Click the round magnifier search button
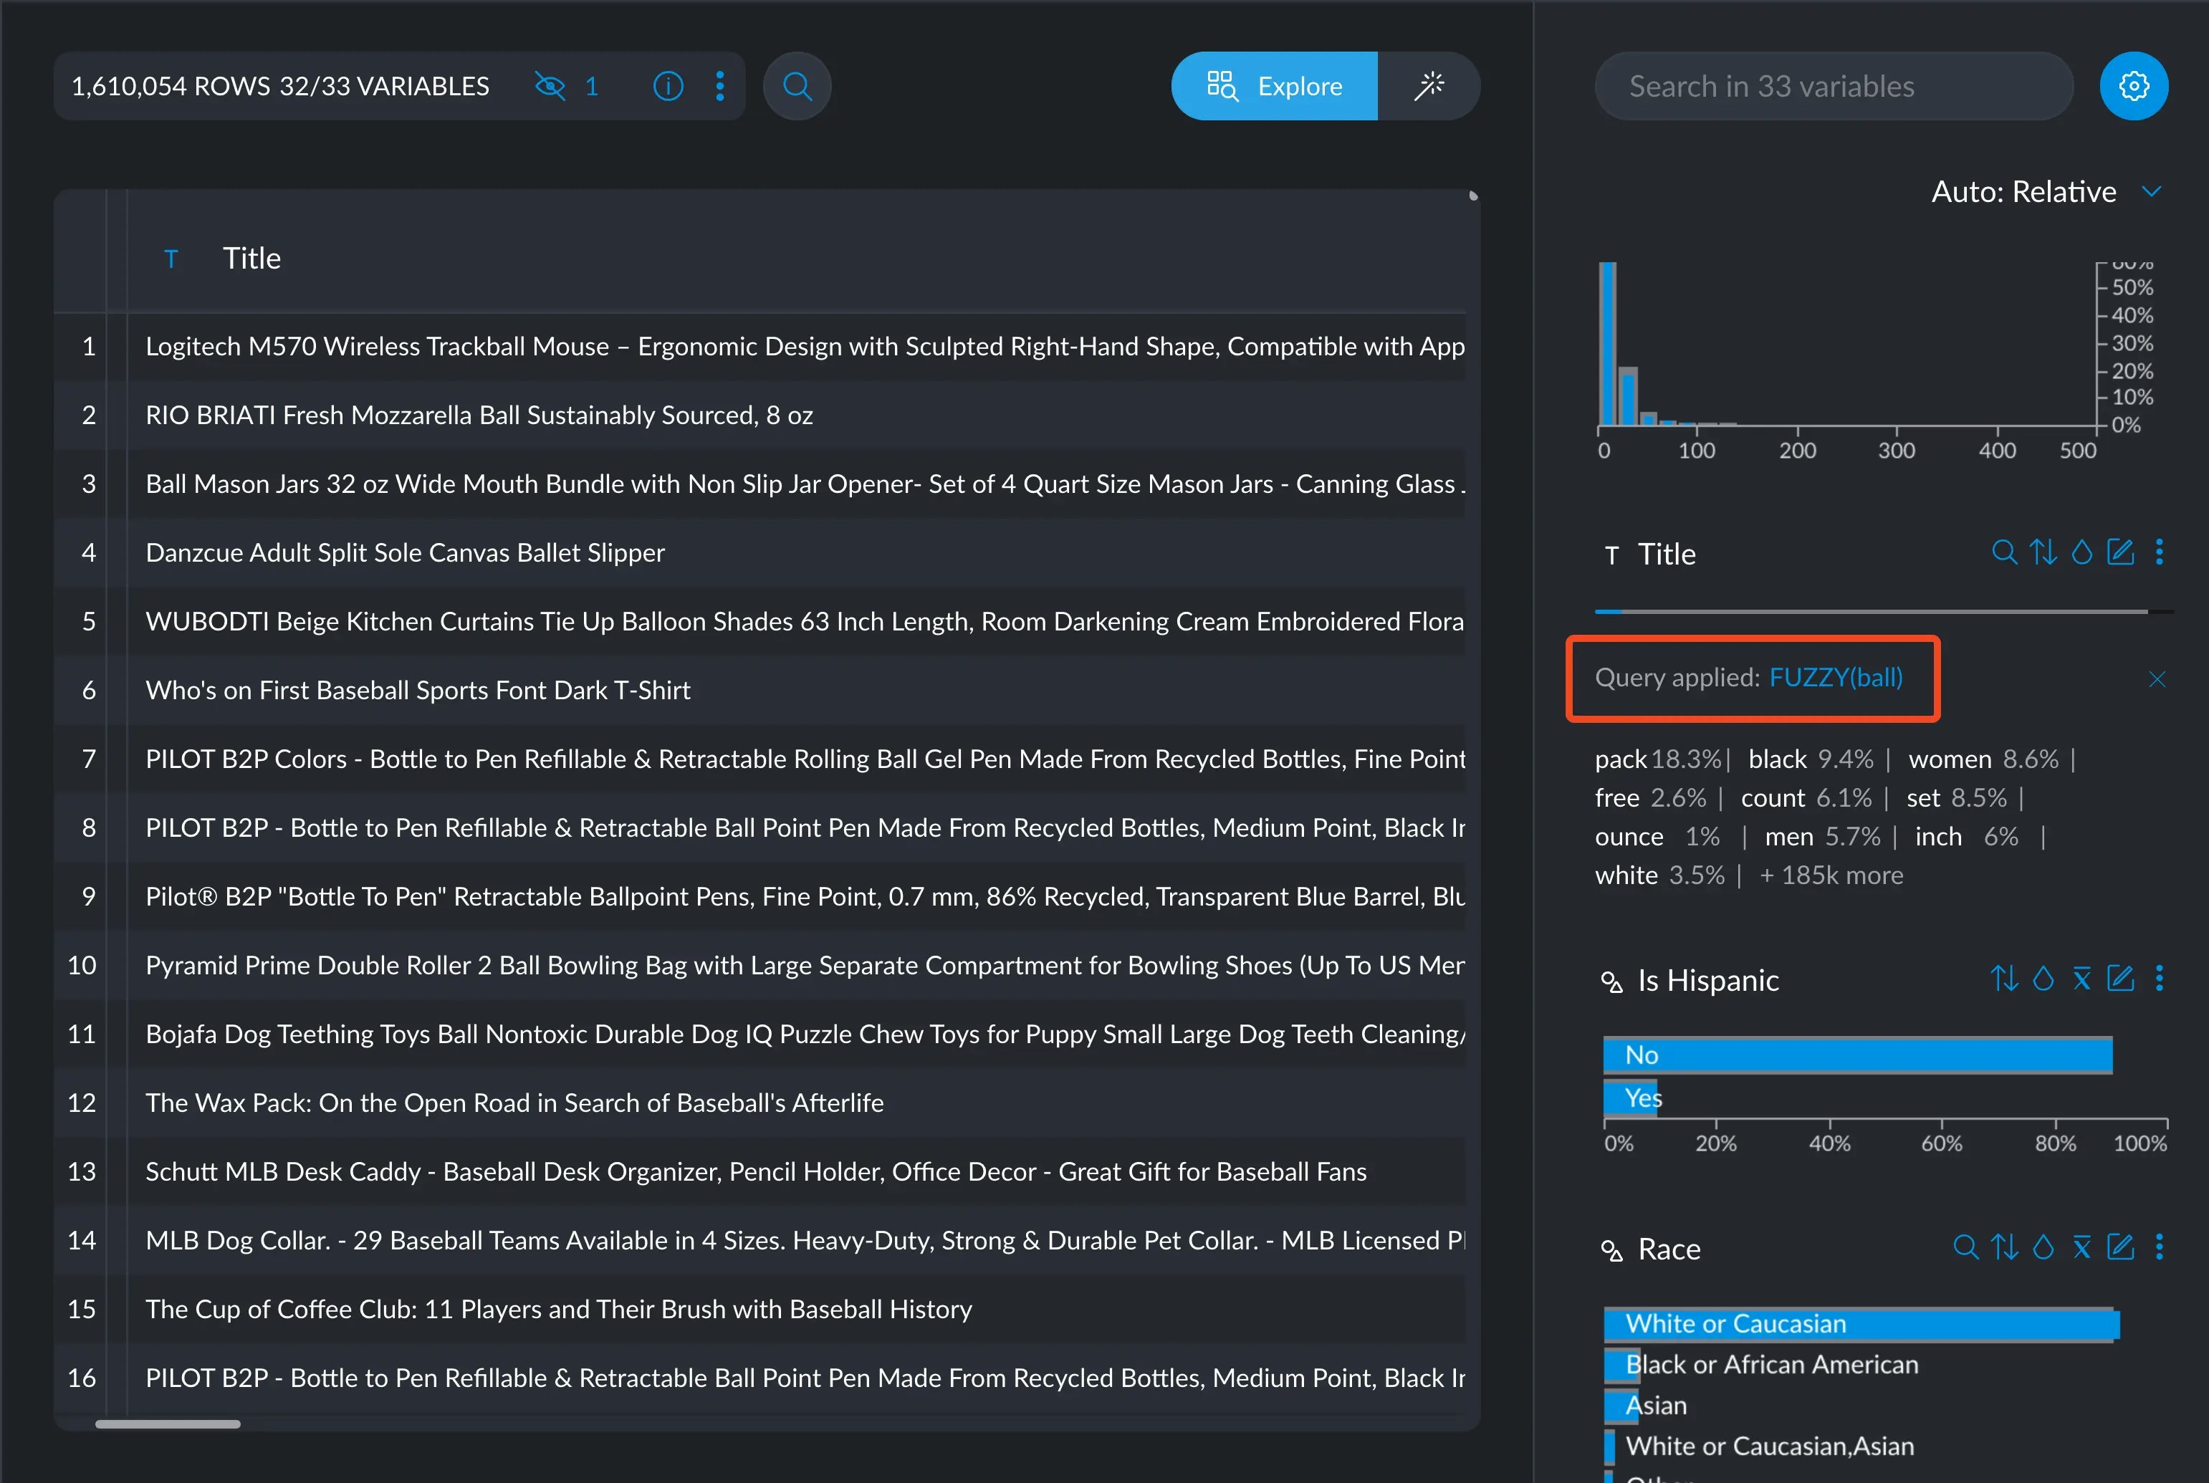This screenshot has width=2209, height=1483. [x=797, y=86]
